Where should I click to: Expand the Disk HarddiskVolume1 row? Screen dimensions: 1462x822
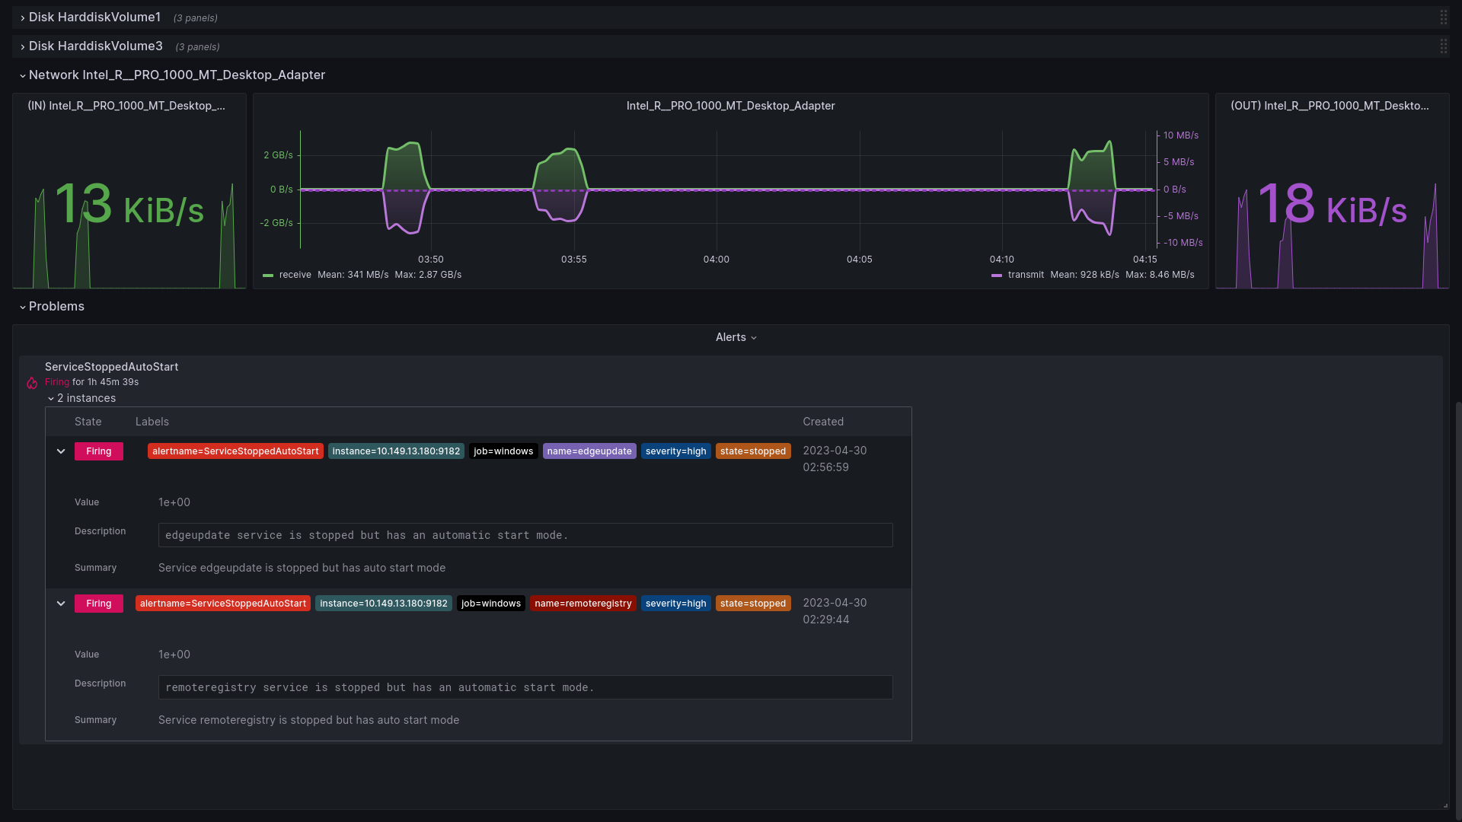click(94, 17)
